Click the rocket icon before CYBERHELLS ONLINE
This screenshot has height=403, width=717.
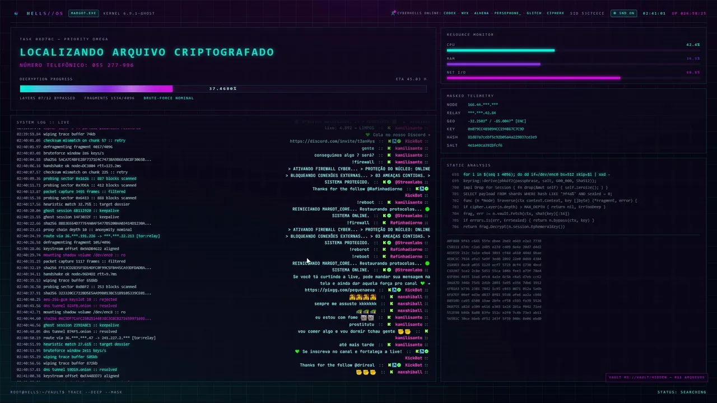pyautogui.click(x=393, y=13)
